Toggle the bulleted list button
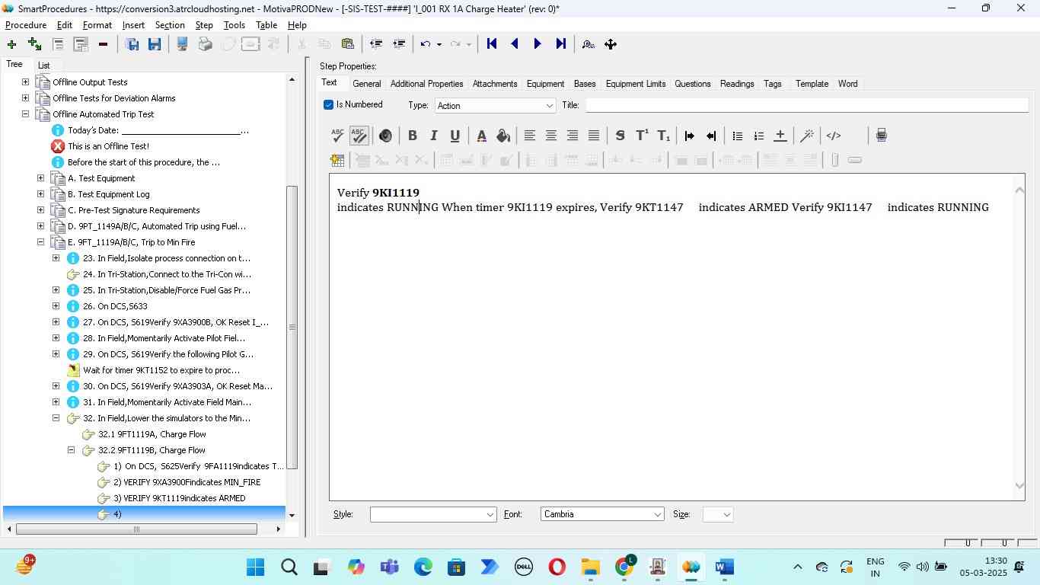This screenshot has width=1040, height=585. [737, 136]
